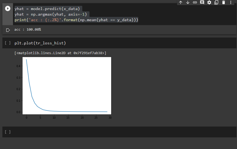Click into the plt.plot(tr_loss_hist) code line

[x=40, y=43]
